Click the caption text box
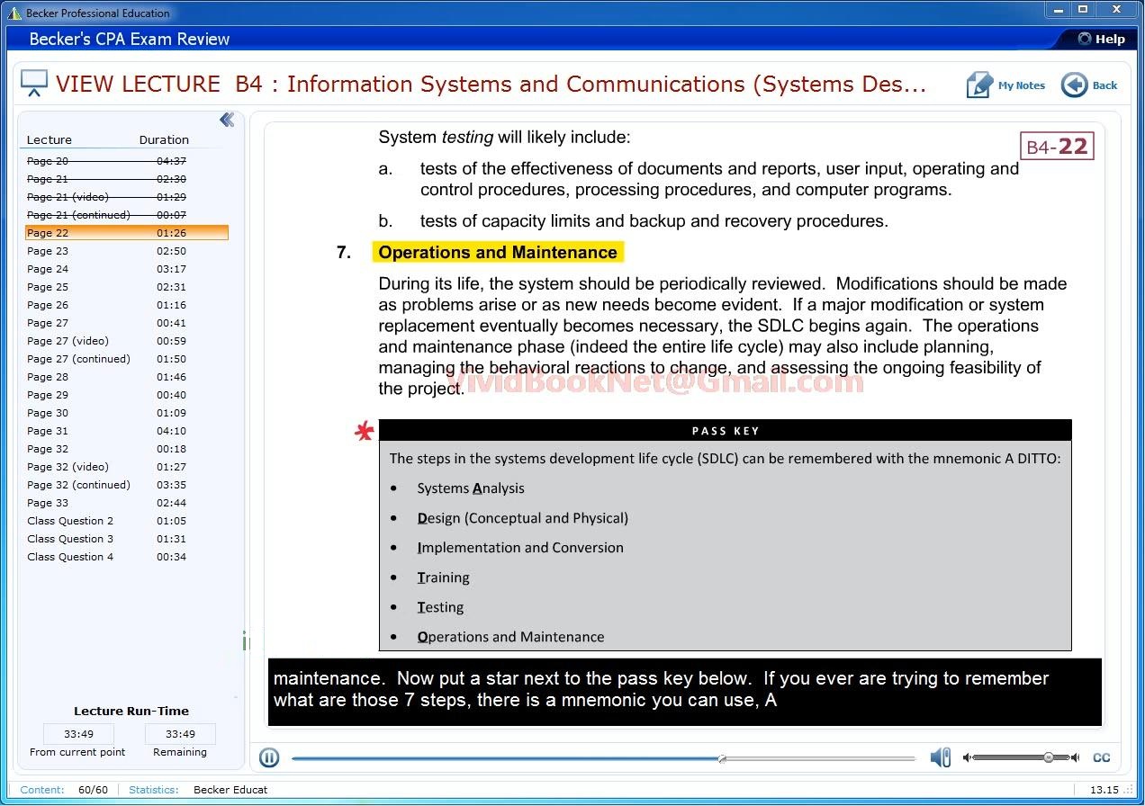The width and height of the screenshot is (1145, 806). point(685,692)
